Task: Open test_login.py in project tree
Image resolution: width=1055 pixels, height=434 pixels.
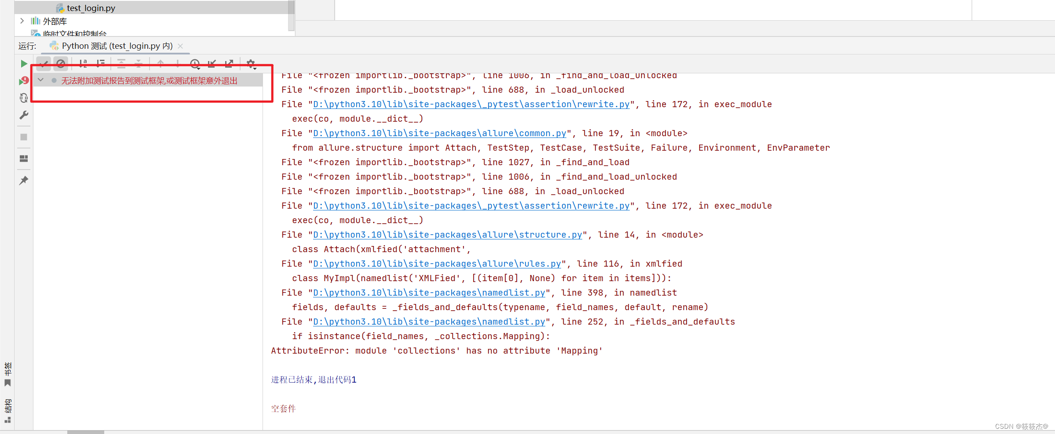Action: point(91,8)
